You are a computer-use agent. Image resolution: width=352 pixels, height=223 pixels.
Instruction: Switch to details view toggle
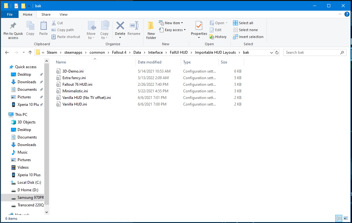[x=339, y=218]
